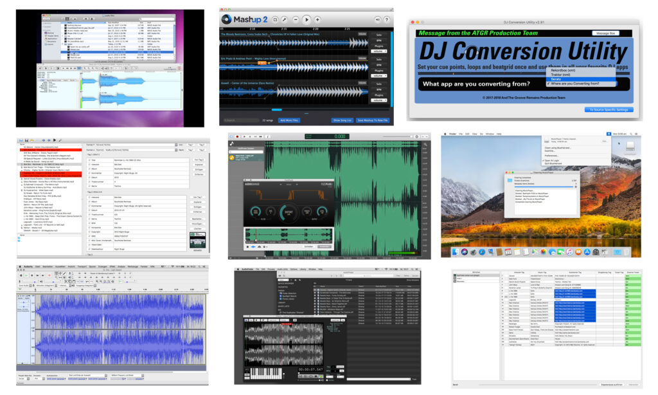Select Serato in the conversion source list
The image size is (658, 395).
point(581,79)
